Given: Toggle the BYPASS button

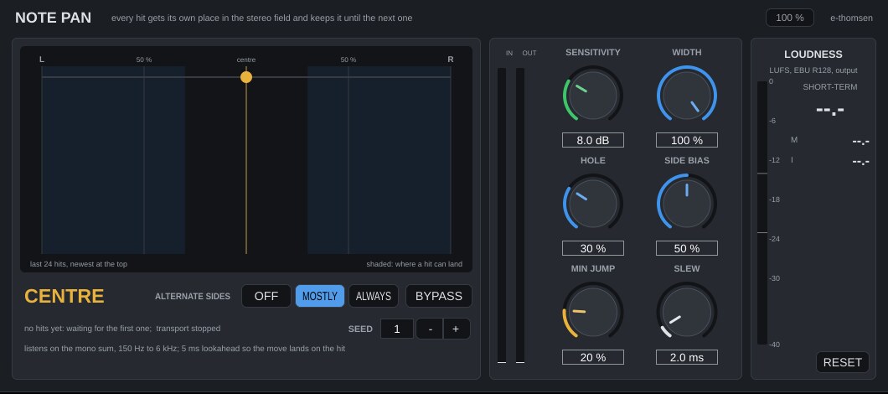Looking at the screenshot, I should 439,296.
